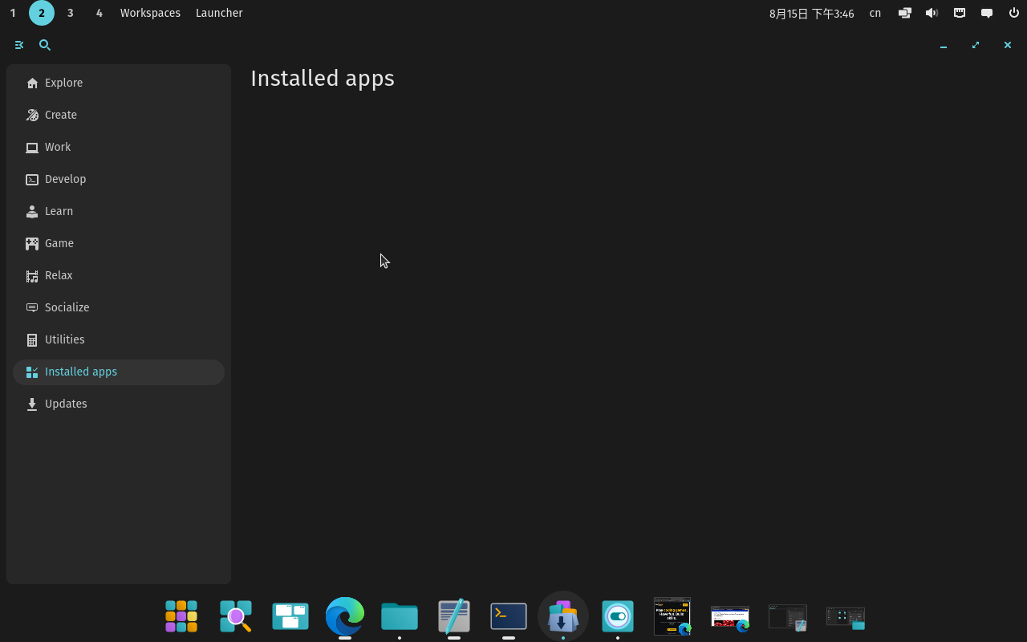Open the search in the software center

click(45, 45)
